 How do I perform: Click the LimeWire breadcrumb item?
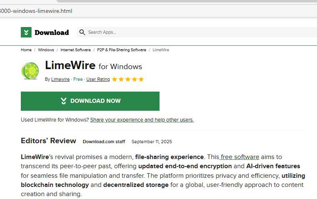click(x=161, y=50)
